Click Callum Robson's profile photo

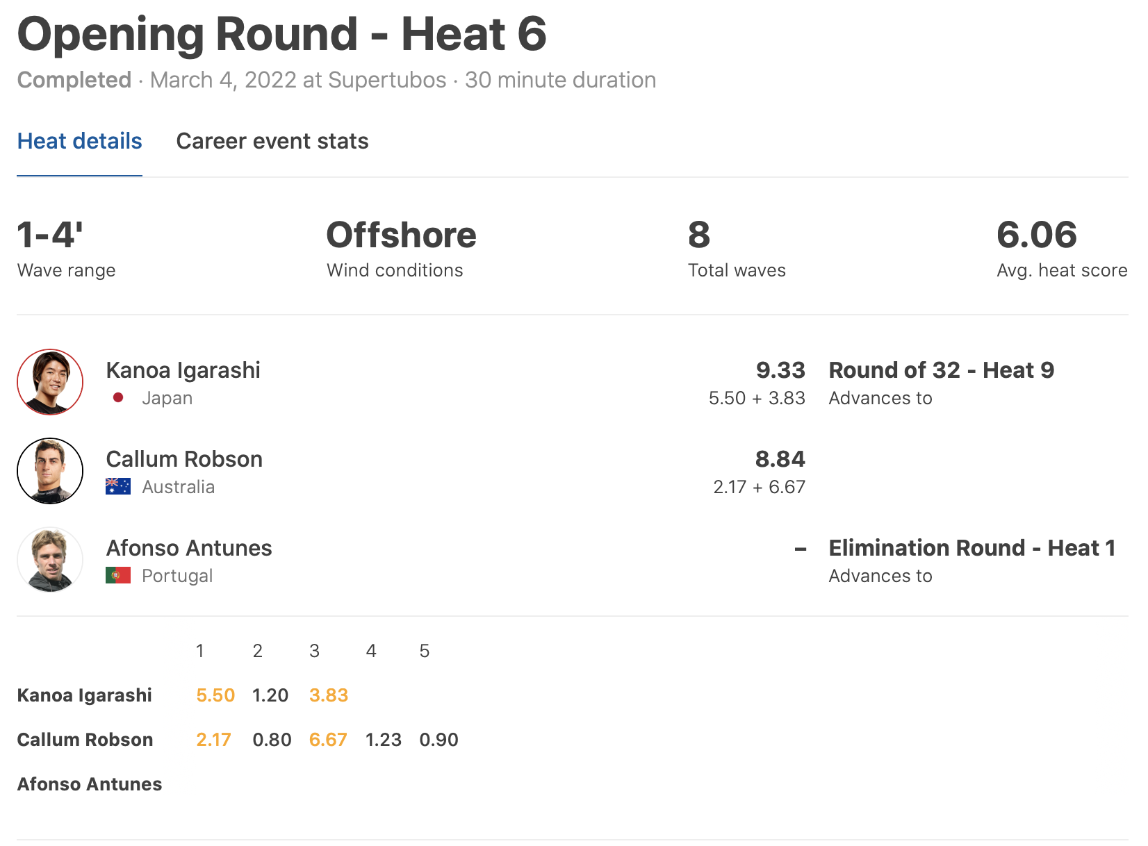pyautogui.click(x=50, y=471)
